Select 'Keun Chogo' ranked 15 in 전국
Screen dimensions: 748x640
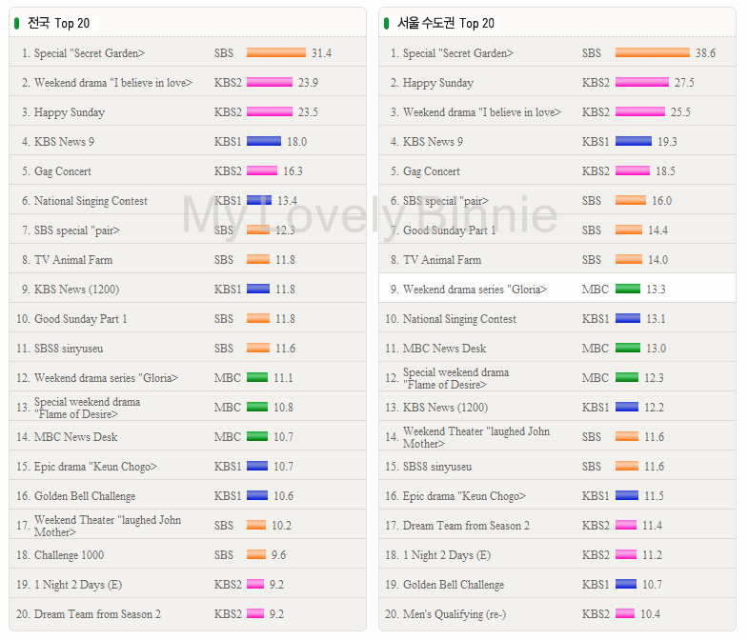click(95, 467)
